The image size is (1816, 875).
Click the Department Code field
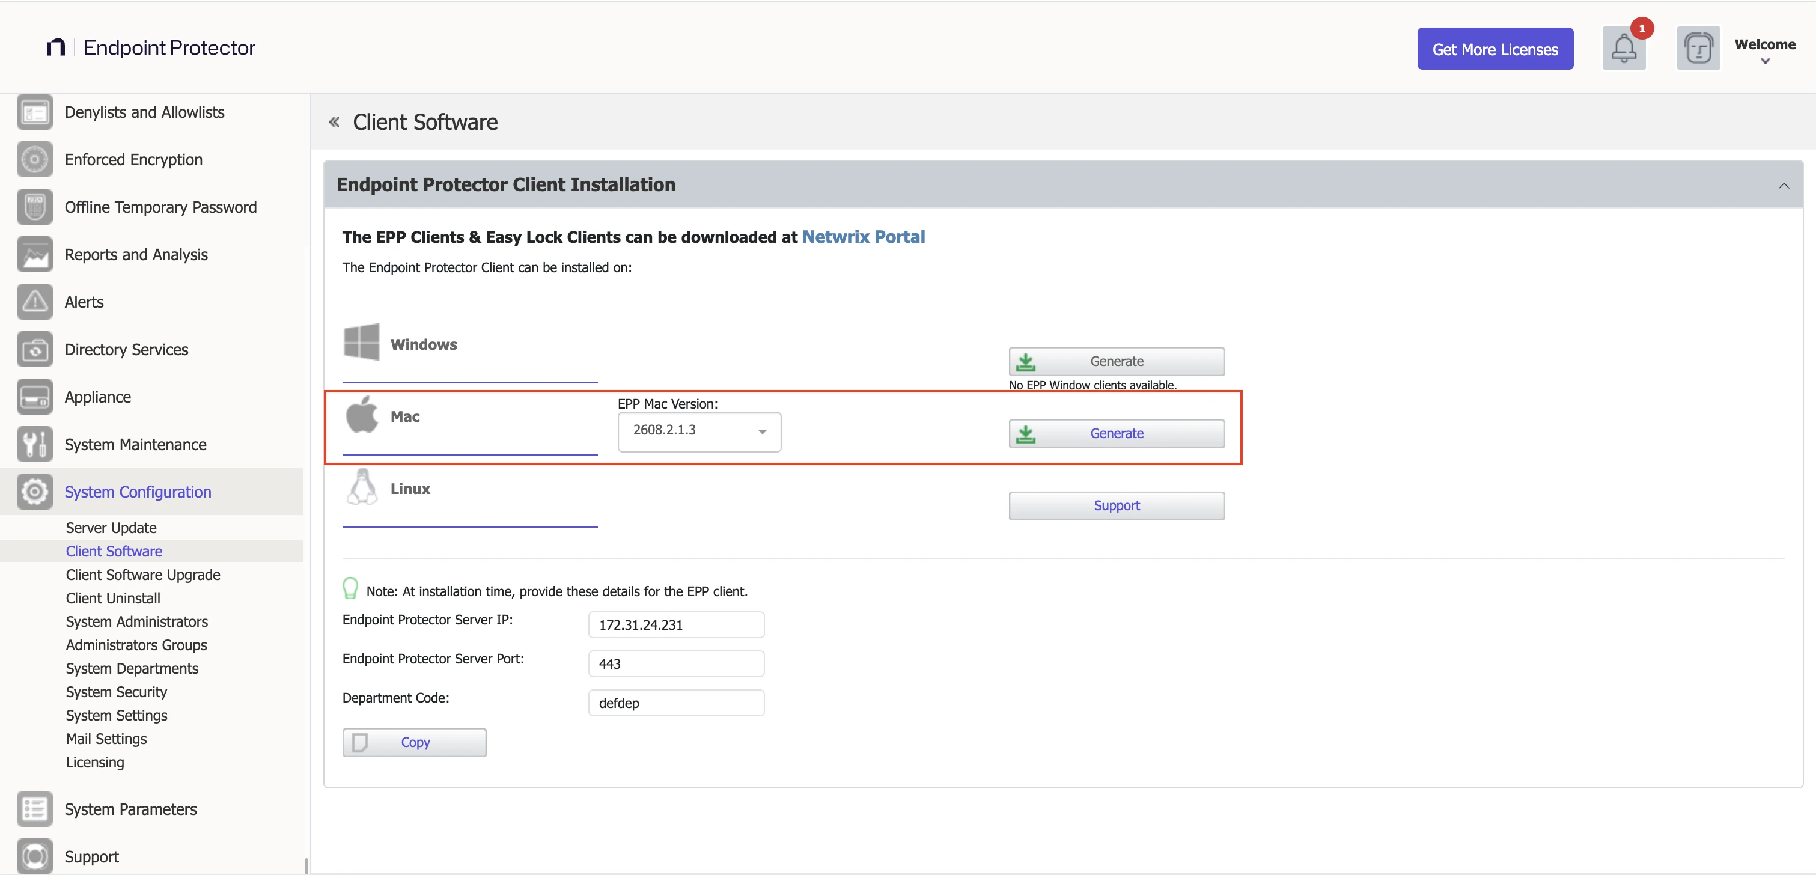(676, 703)
